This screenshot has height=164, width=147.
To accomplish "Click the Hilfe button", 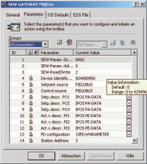I will coord(130,156).
